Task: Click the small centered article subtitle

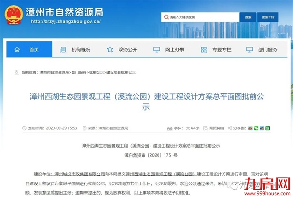Action: tap(151, 146)
